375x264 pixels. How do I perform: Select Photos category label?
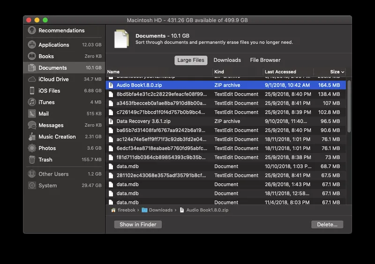tap(47, 148)
